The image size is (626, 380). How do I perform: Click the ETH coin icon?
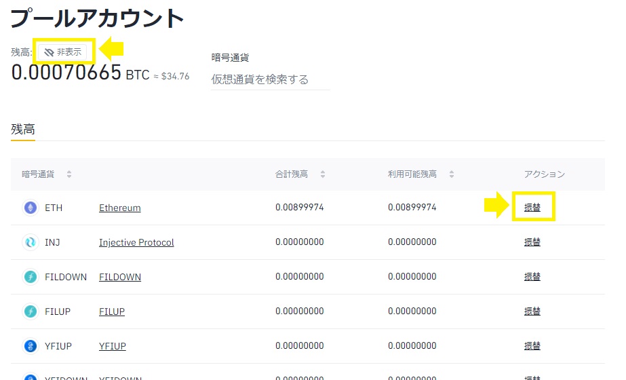31,208
